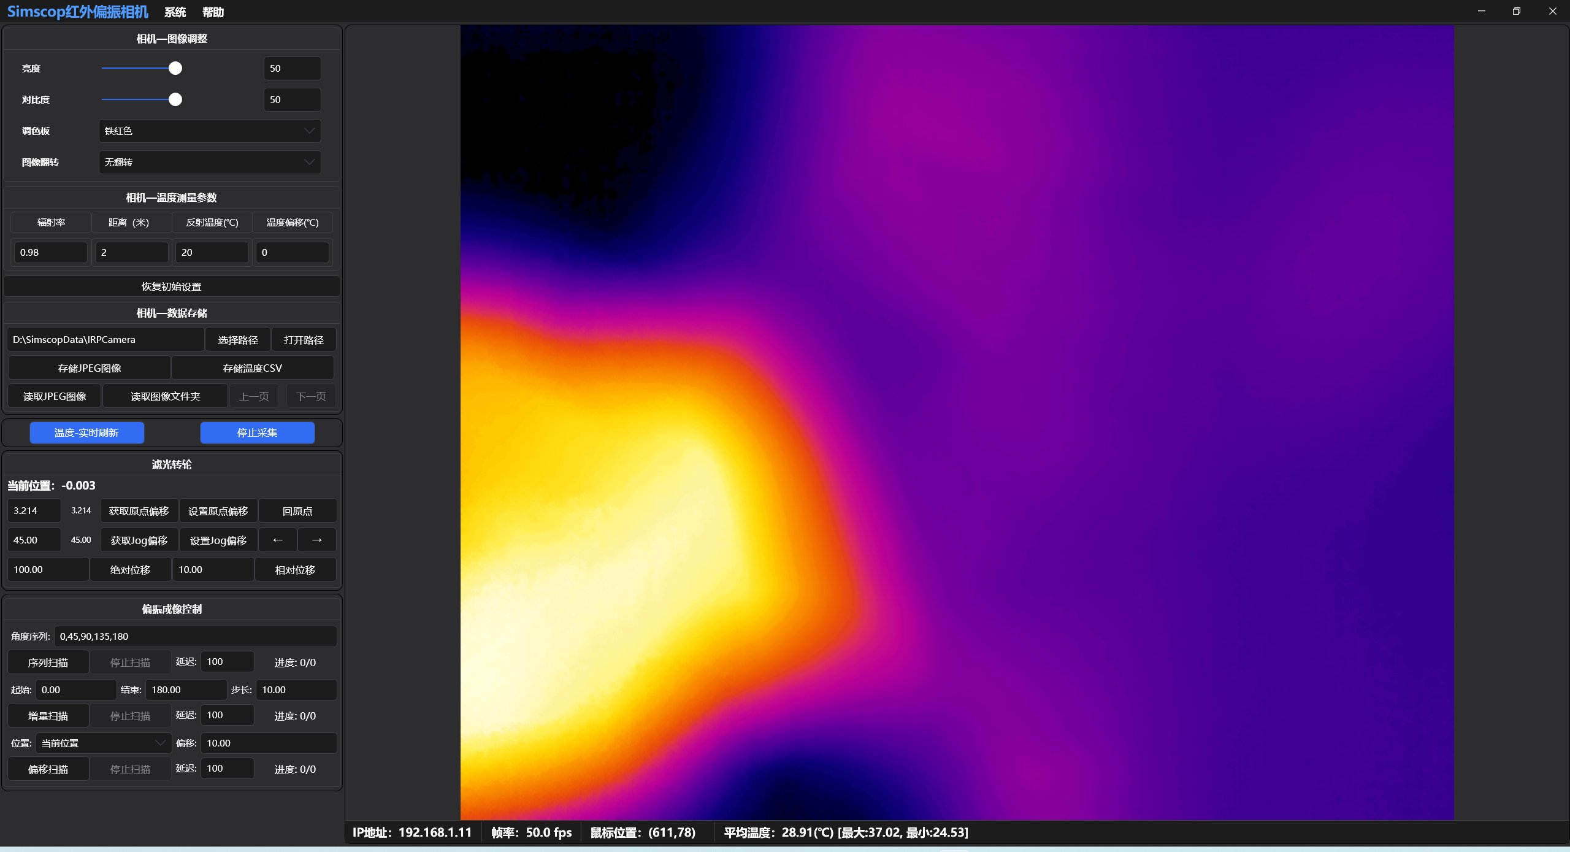This screenshot has width=1570, height=852.
Task: Enable 温度-实时刷新 real-time refresh
Action: (86, 432)
